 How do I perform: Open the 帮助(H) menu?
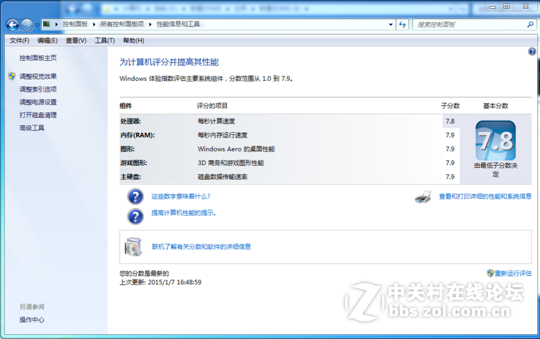(134, 40)
